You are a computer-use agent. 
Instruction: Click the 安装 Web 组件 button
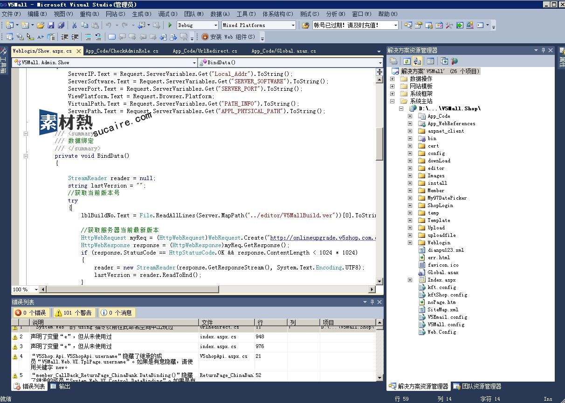click(x=228, y=37)
